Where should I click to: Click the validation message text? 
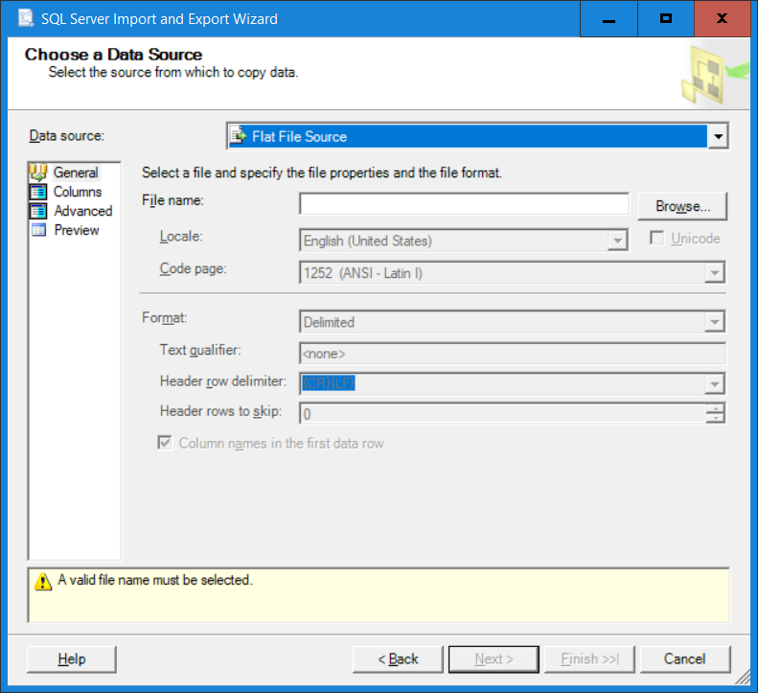pyautogui.click(x=154, y=580)
